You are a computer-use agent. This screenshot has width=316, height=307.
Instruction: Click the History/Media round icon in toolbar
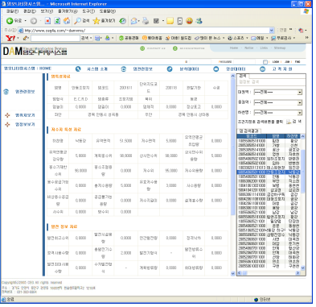click(x=122, y=21)
